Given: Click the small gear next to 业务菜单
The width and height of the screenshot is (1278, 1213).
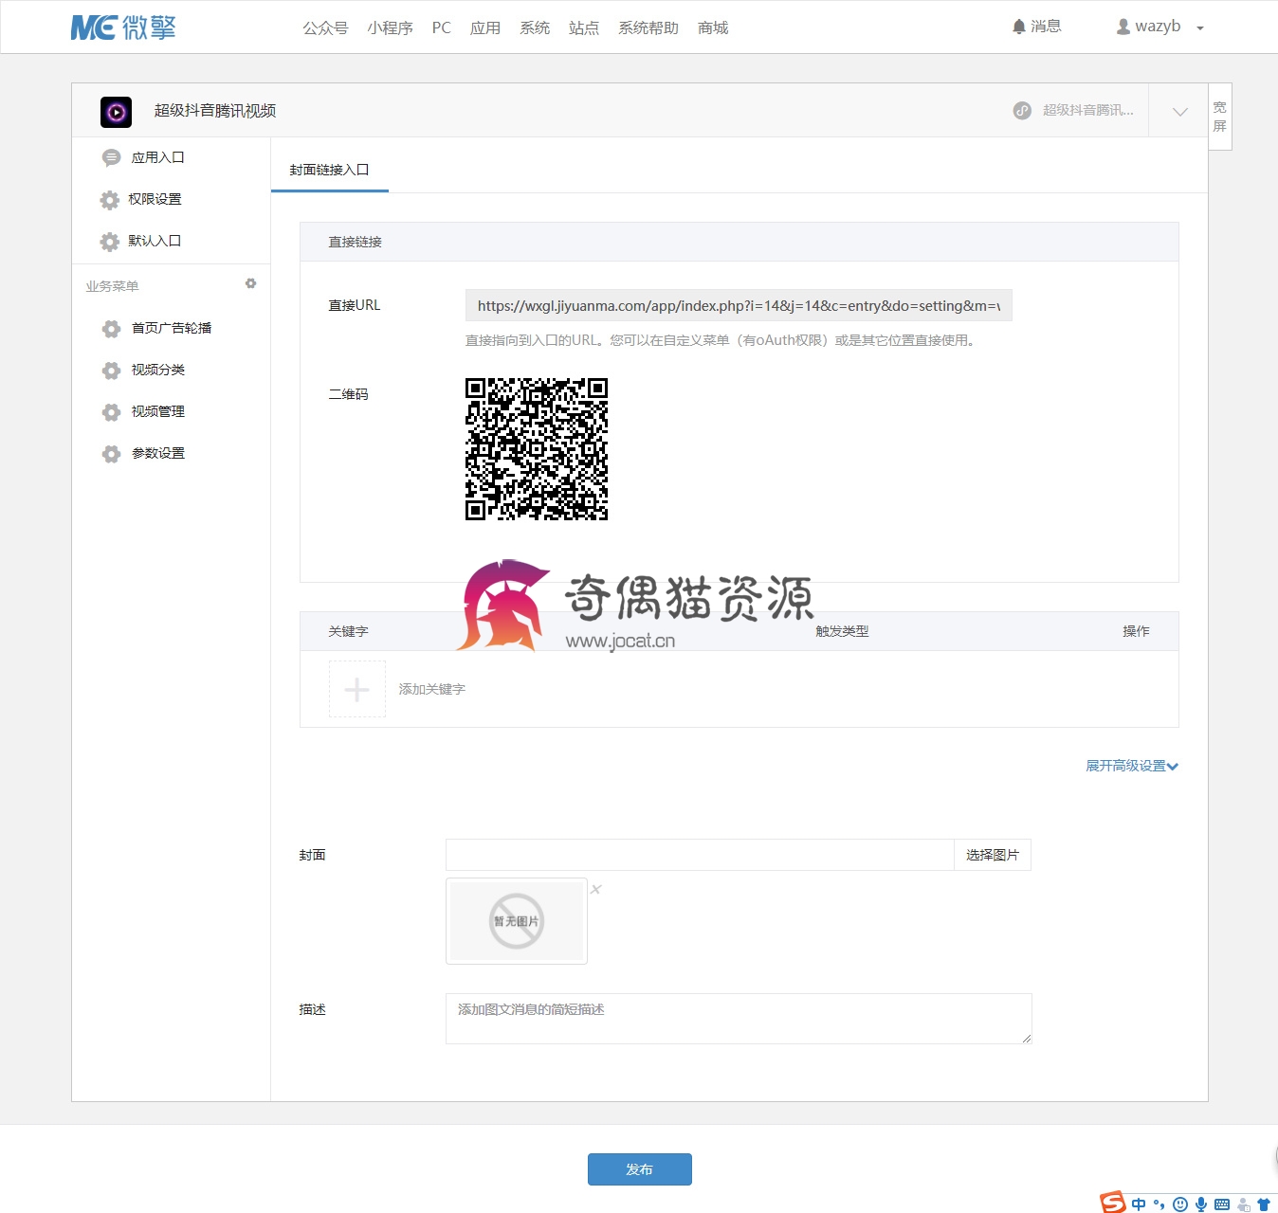Looking at the screenshot, I should point(251,283).
